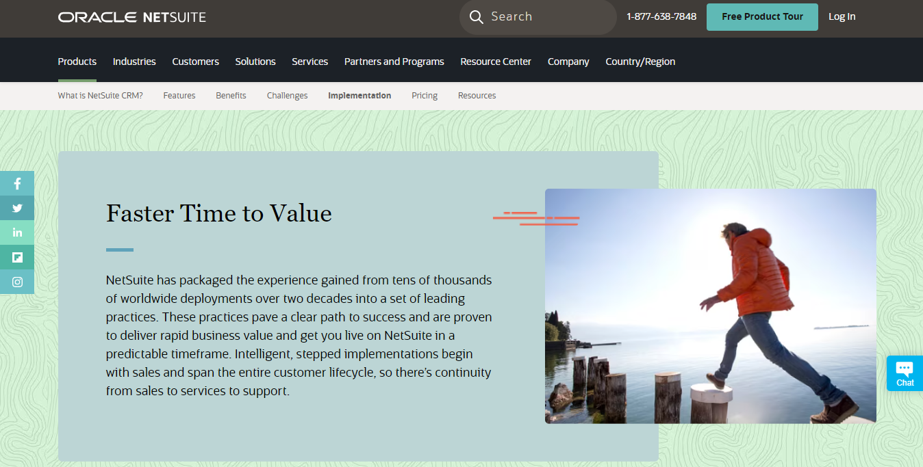Open the Products menu
Image resolution: width=923 pixels, height=467 pixels.
(x=77, y=62)
